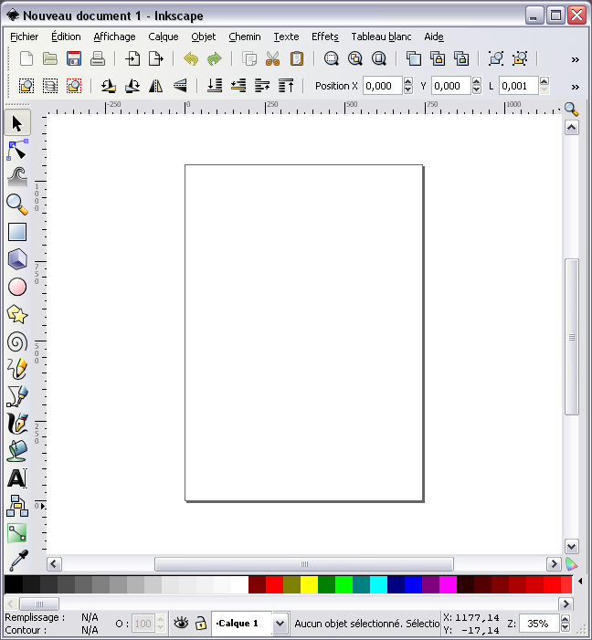592x640 pixels.
Task: Click the Cut scissors icon
Action: [x=272, y=58]
